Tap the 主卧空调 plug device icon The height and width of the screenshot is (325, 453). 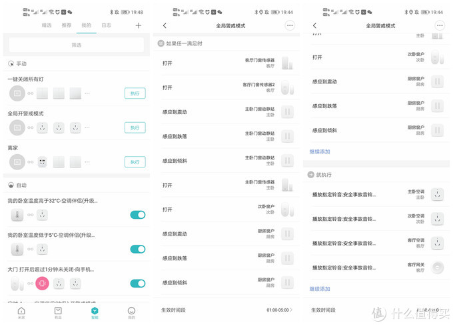438,194
